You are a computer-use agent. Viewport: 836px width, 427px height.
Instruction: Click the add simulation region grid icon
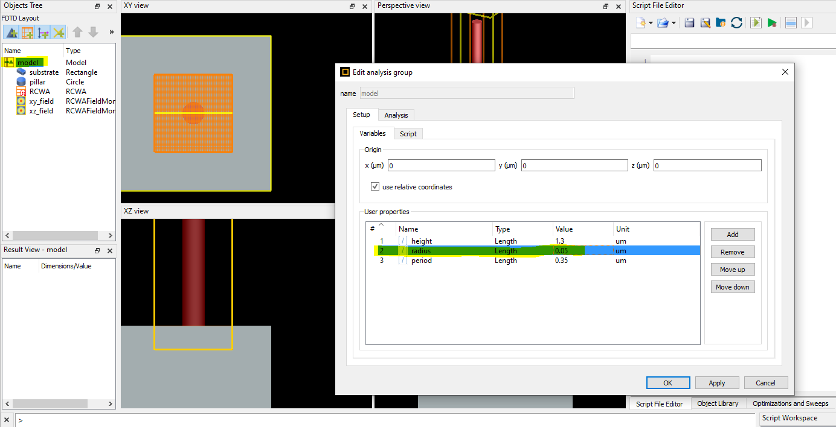[27, 32]
